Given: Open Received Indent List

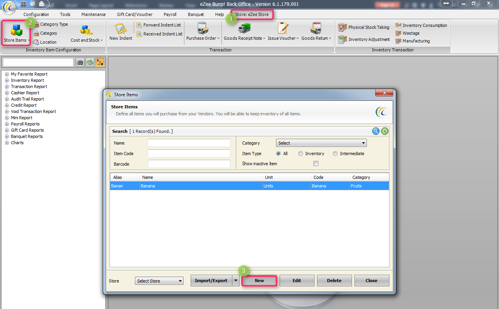Looking at the screenshot, I should click(159, 34).
